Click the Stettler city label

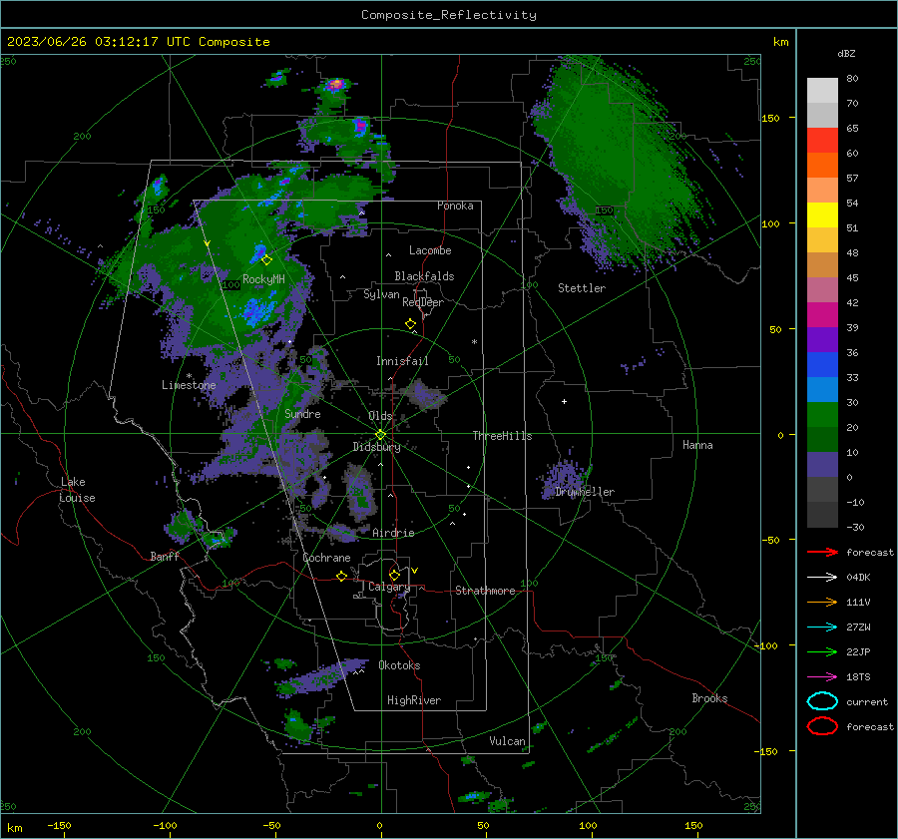tap(582, 288)
